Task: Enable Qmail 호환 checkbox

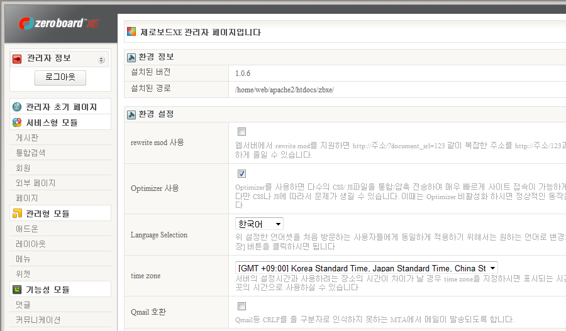Action: 242,306
